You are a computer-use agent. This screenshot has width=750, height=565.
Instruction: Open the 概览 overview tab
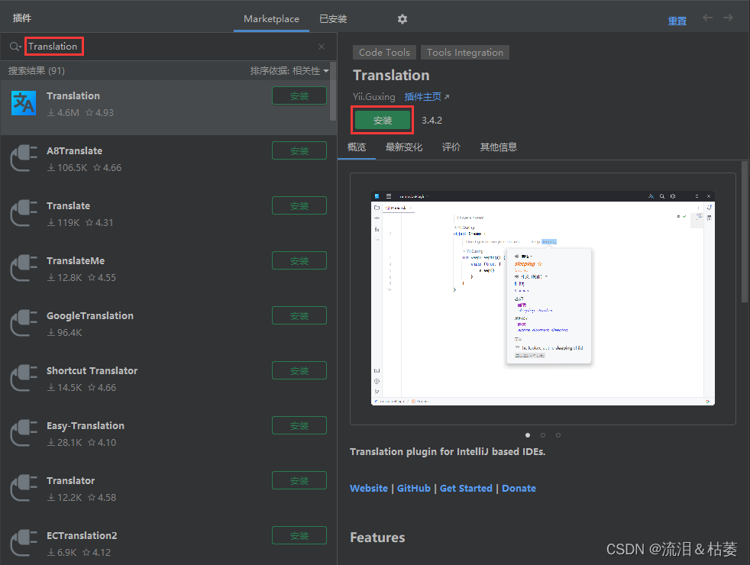tap(357, 147)
